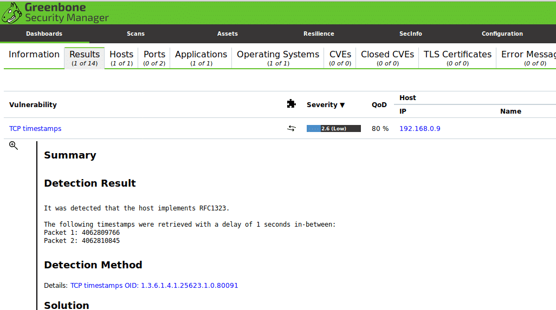
Task: Click the mitigation arrows icon in TCP row
Action: [292, 129]
